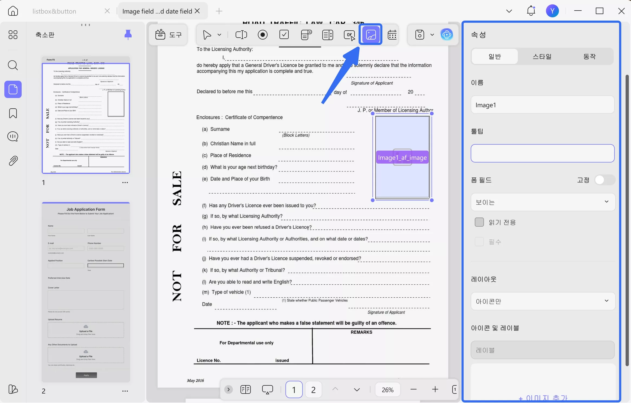This screenshot has width=631, height=403.
Task: Click the 레이블 label input field
Action: [543, 350]
